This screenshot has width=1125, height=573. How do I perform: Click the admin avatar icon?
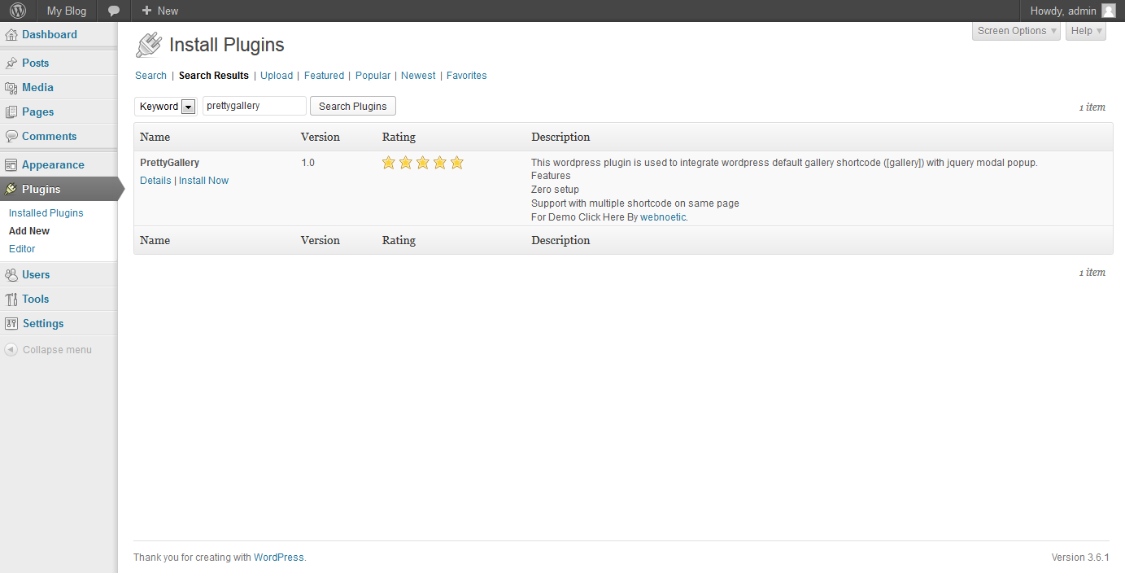coord(1108,11)
